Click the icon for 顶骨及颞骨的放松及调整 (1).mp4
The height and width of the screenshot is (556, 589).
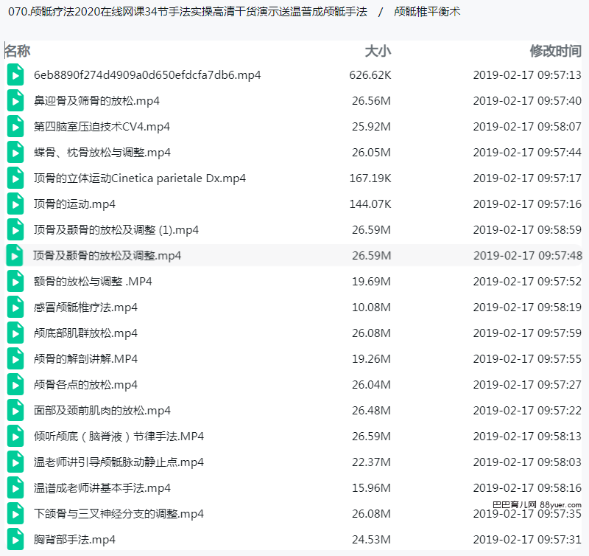coord(15,230)
